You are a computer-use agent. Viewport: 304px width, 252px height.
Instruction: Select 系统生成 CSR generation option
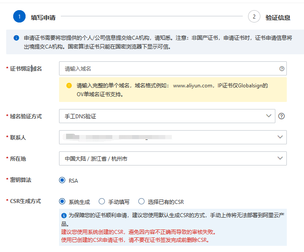coord(62,202)
